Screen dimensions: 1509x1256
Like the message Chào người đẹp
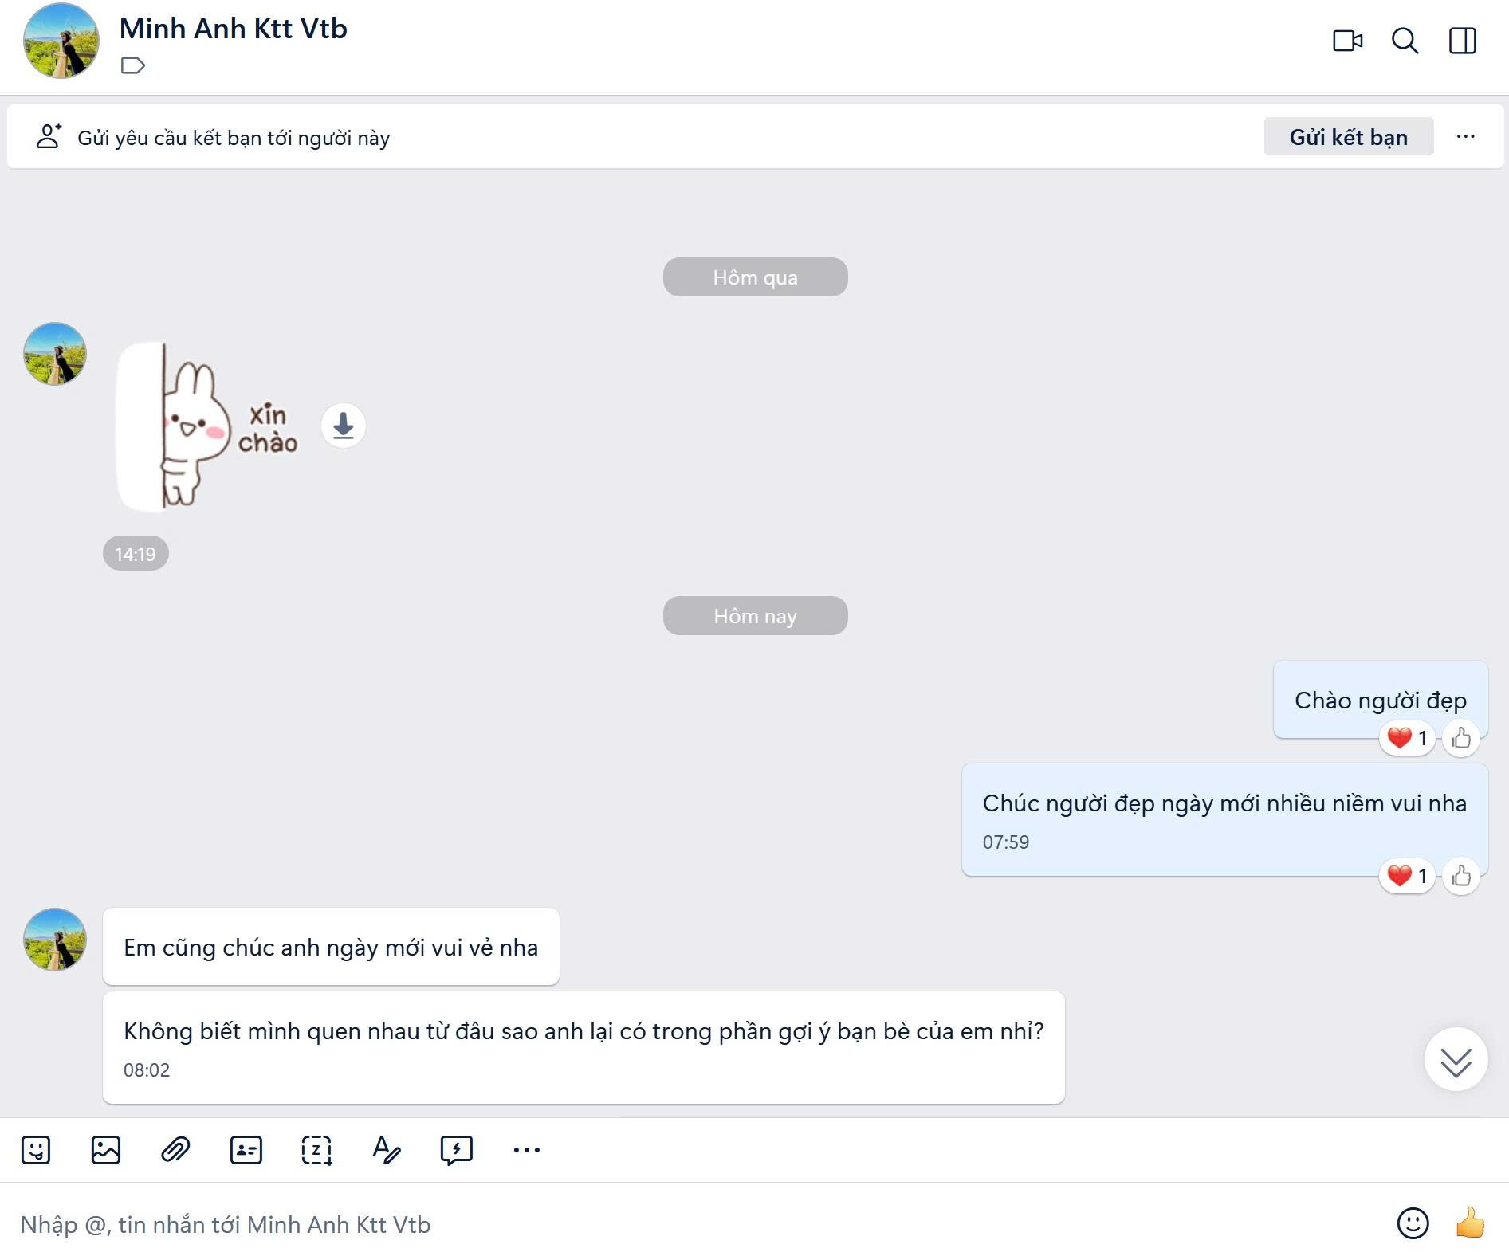tap(1461, 738)
